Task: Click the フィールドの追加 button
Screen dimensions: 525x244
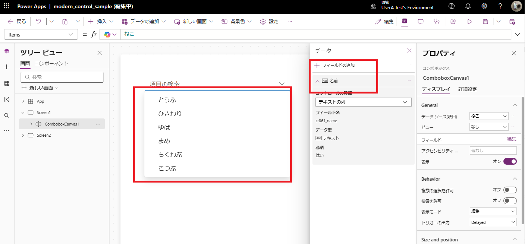Action: coord(335,66)
